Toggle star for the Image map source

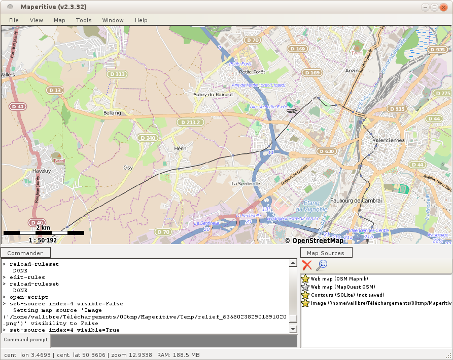click(x=305, y=303)
